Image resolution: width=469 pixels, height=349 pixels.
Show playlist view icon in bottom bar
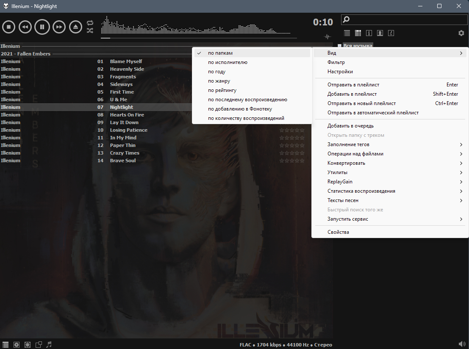6,345
